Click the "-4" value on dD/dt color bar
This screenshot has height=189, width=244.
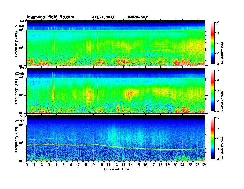(x=218, y=91)
